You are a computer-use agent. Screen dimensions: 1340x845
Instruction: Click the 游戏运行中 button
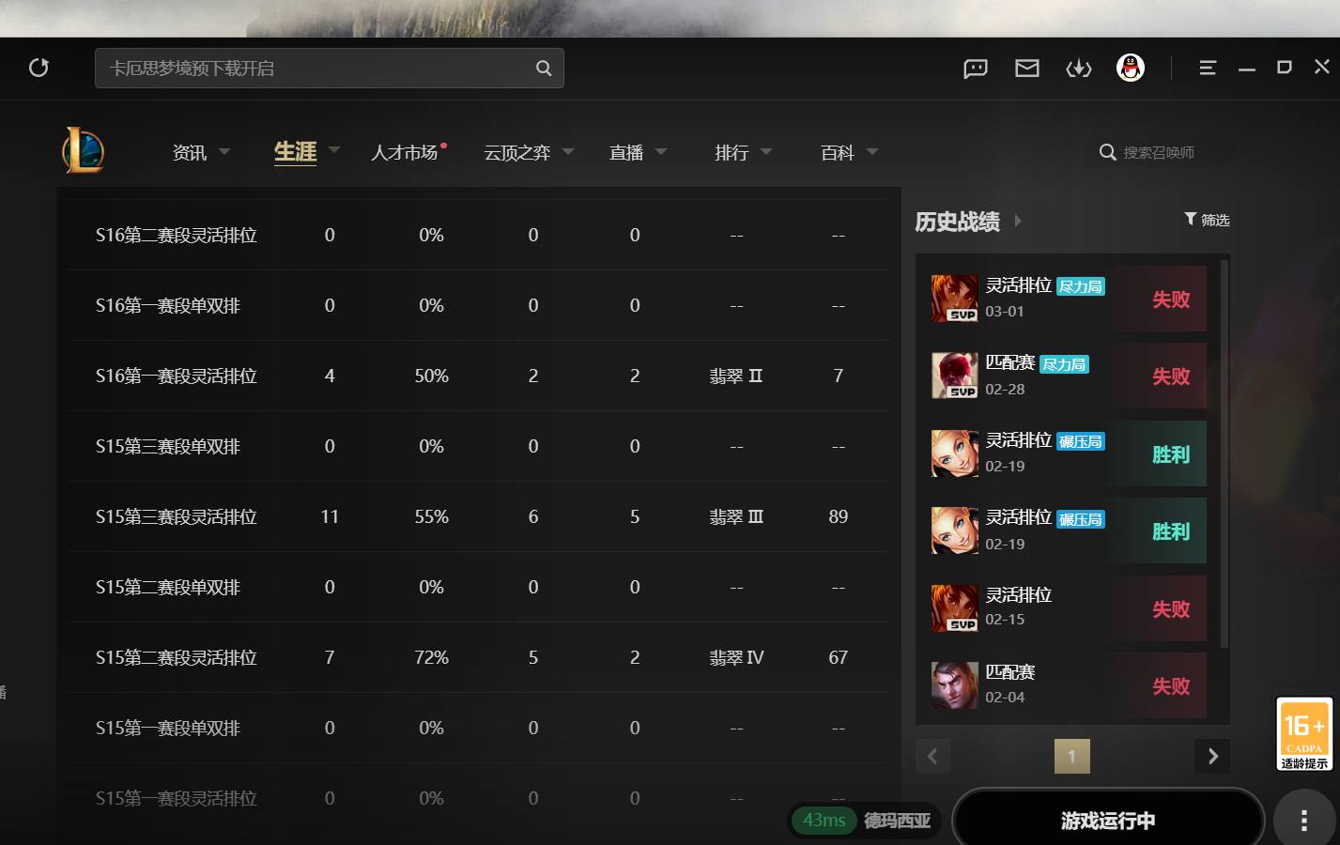[x=1108, y=821]
